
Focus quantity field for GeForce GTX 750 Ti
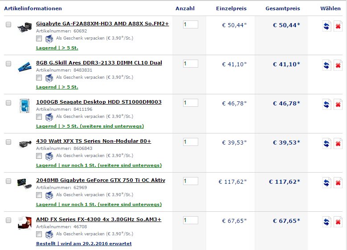190,181
